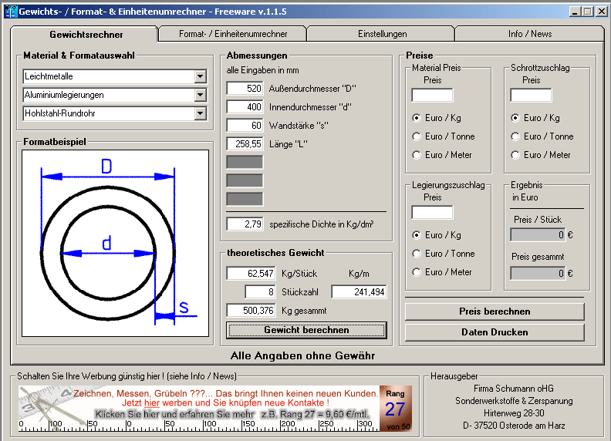611x441 pixels.
Task: Click 'Alle Angaben ohne Gewähr' text
Action: (302, 355)
